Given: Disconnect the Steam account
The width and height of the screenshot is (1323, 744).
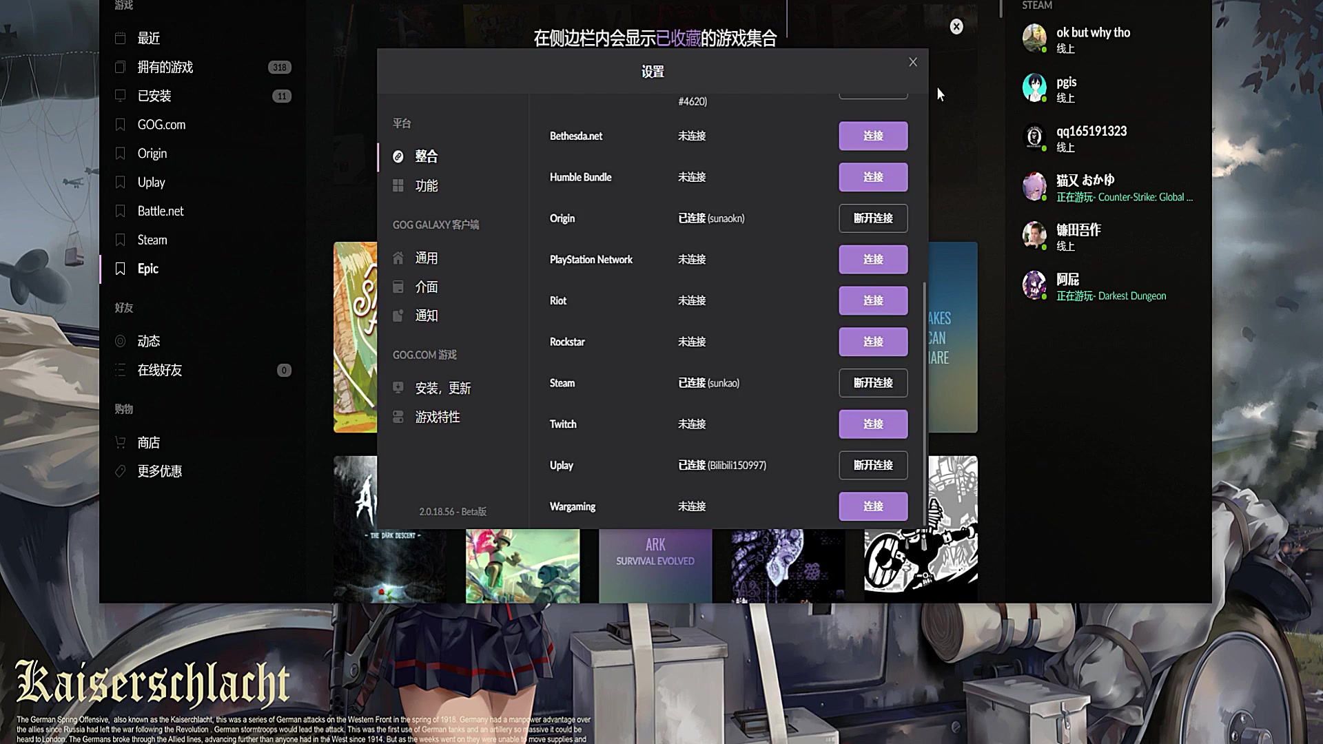Looking at the screenshot, I should (x=873, y=383).
